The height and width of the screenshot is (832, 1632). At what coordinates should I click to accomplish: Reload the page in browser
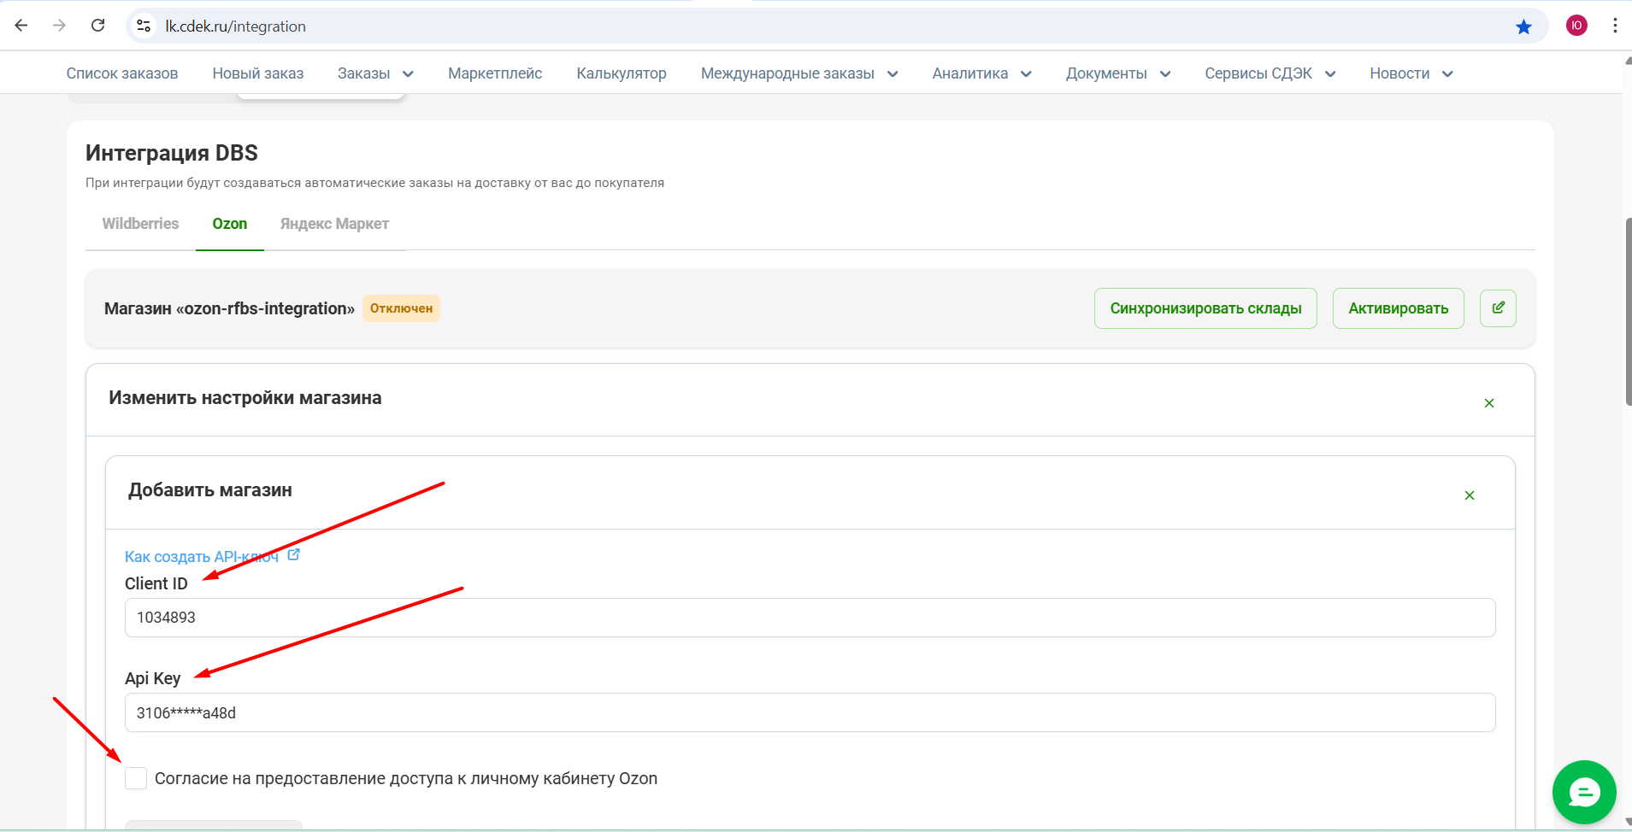pyautogui.click(x=98, y=26)
